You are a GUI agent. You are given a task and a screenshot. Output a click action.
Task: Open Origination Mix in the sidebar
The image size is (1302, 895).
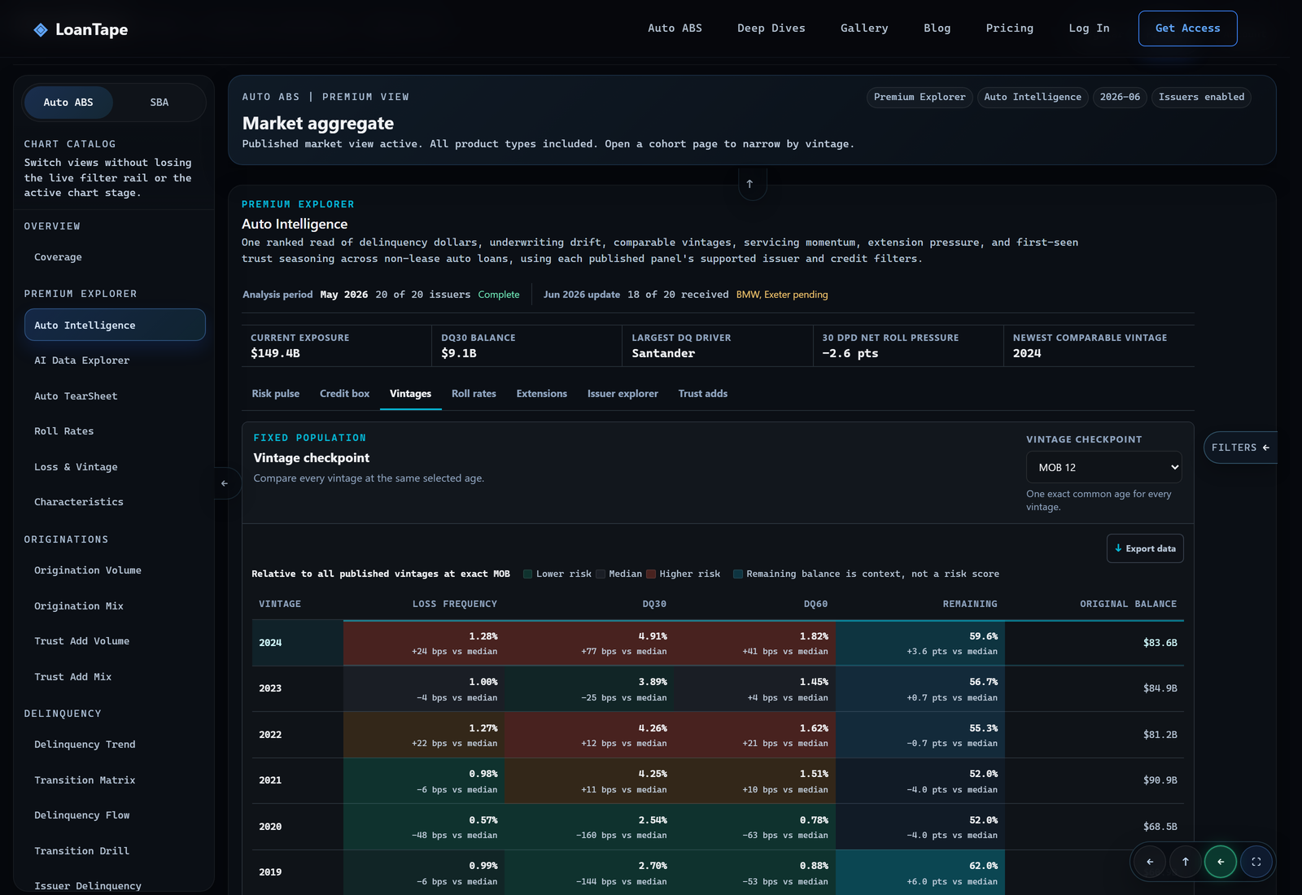[115, 606]
